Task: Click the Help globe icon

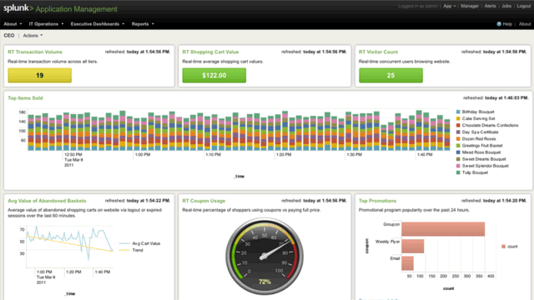Action: click(x=499, y=24)
